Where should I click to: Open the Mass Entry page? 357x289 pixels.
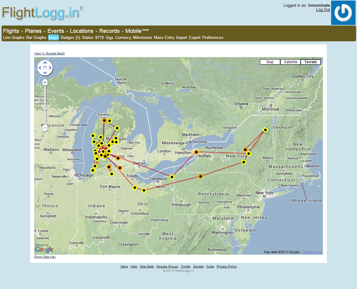point(164,37)
